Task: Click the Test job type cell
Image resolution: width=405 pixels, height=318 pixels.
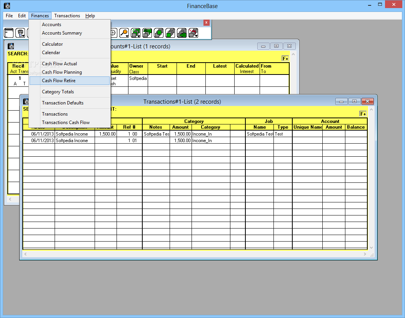Action: point(283,134)
